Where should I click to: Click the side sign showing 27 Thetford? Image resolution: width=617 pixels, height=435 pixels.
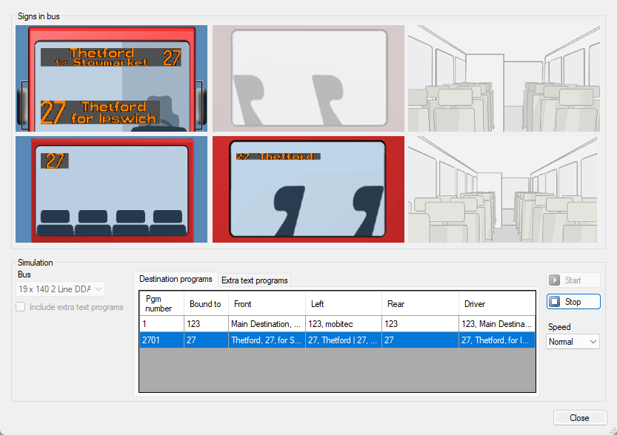click(x=308, y=189)
